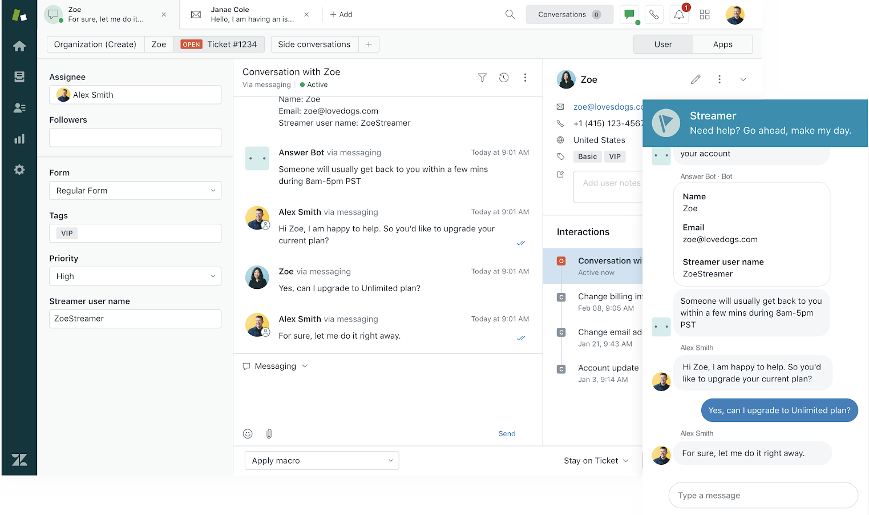869x515 pixels.
Task: Add a side conversation with the plus button
Action: tap(369, 45)
